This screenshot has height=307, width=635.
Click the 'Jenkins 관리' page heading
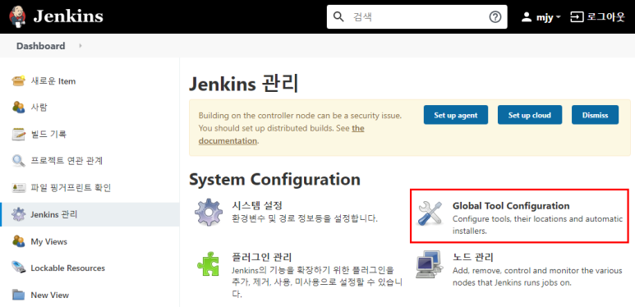tap(244, 84)
